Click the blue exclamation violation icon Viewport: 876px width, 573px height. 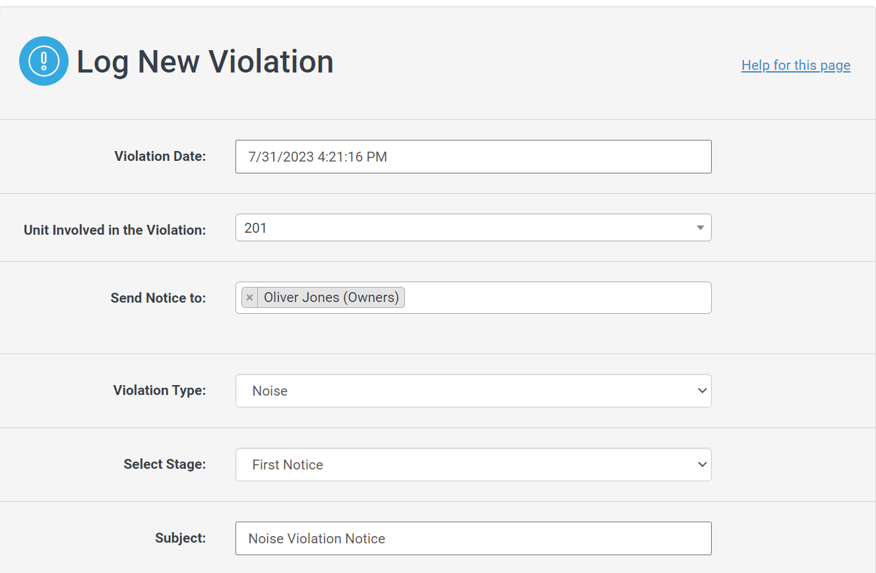pyautogui.click(x=44, y=61)
